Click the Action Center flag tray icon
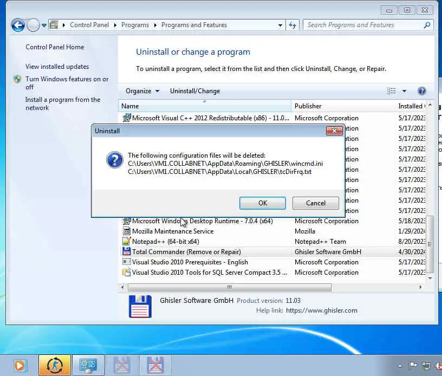 click(x=413, y=366)
